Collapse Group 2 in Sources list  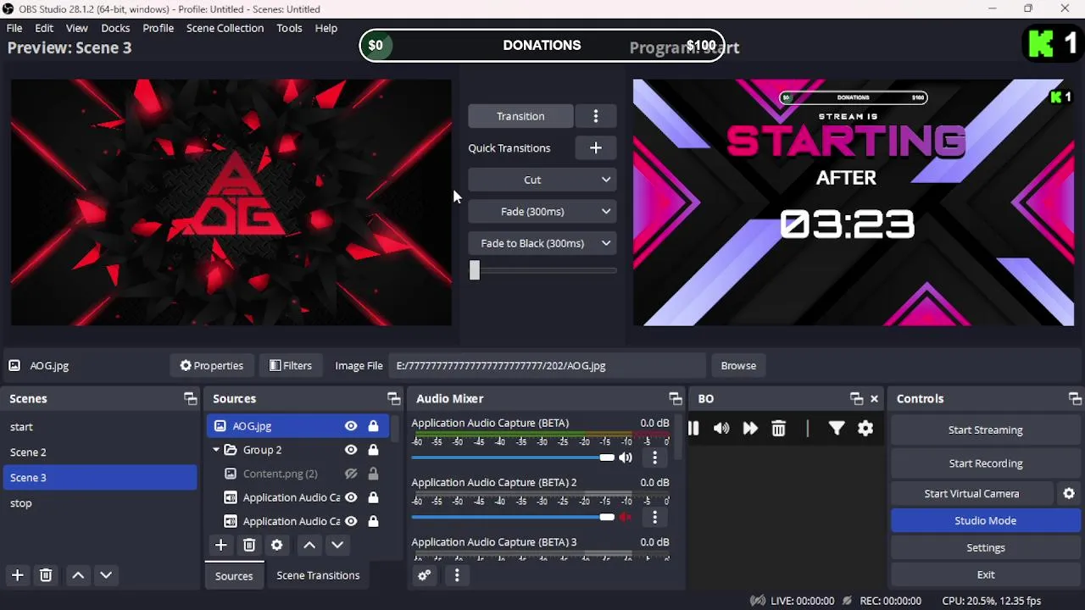[216, 450]
